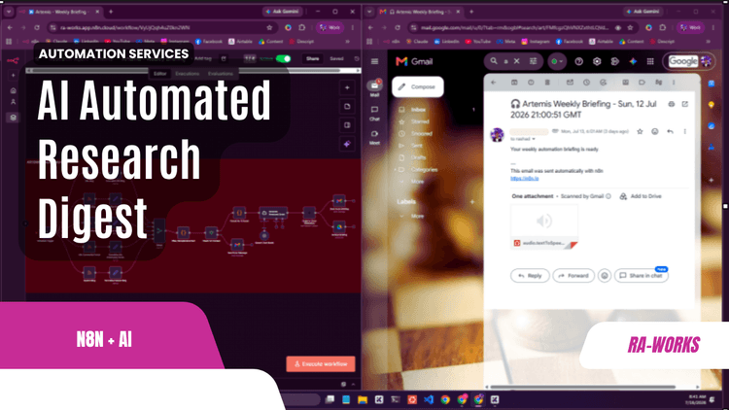This screenshot has height=410, width=729.
Task: Open the message's three-dot more menu
Action: point(685,131)
